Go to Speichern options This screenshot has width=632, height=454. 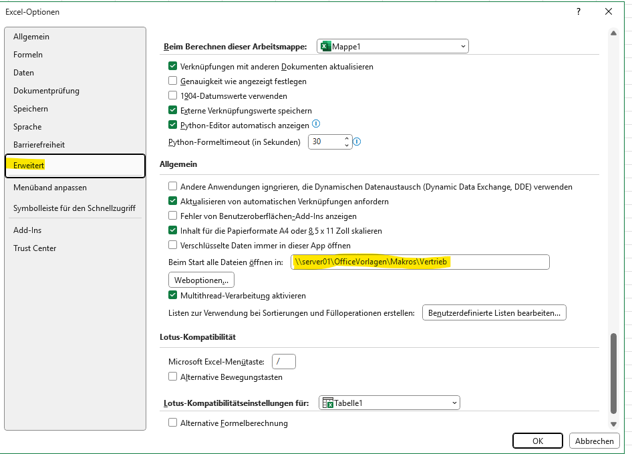click(x=75, y=109)
